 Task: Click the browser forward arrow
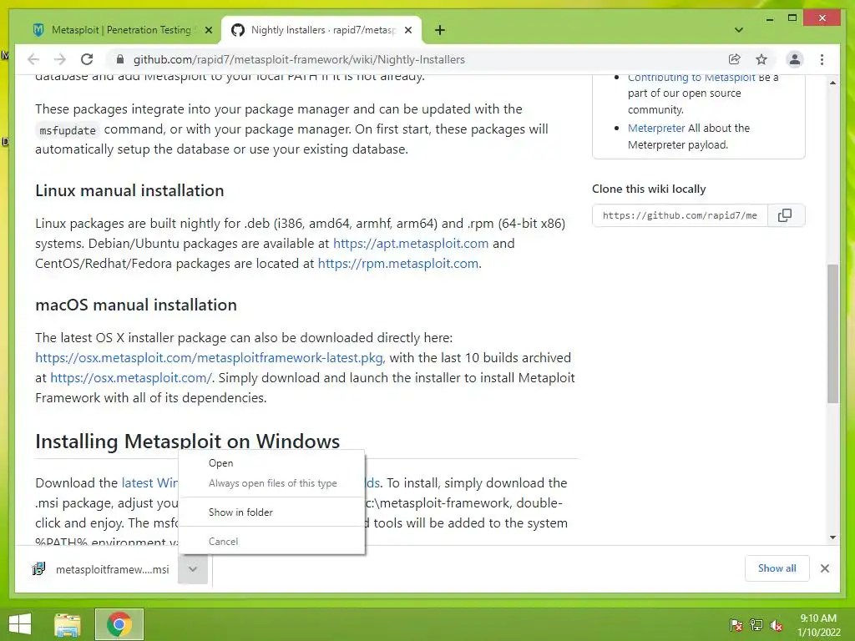point(60,59)
